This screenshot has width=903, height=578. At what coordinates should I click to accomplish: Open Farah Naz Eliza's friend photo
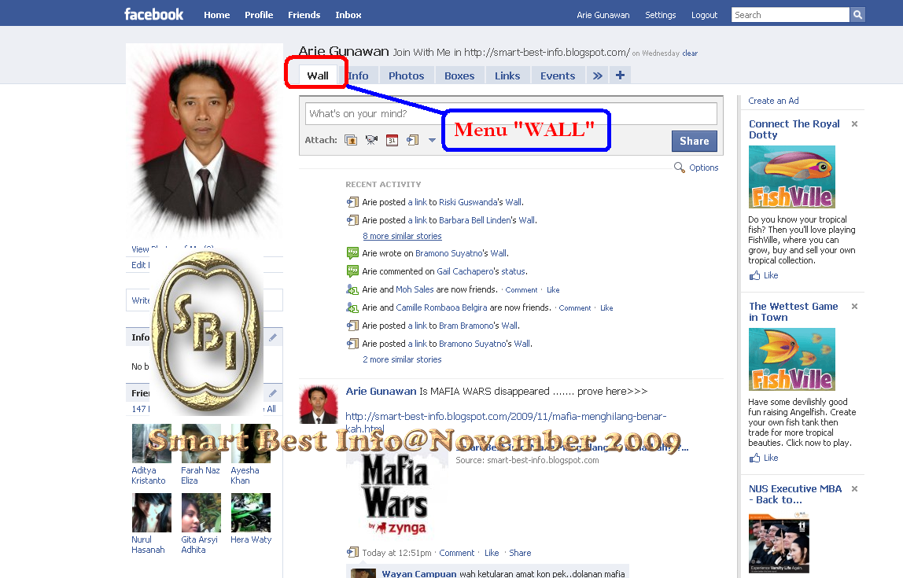click(x=201, y=444)
